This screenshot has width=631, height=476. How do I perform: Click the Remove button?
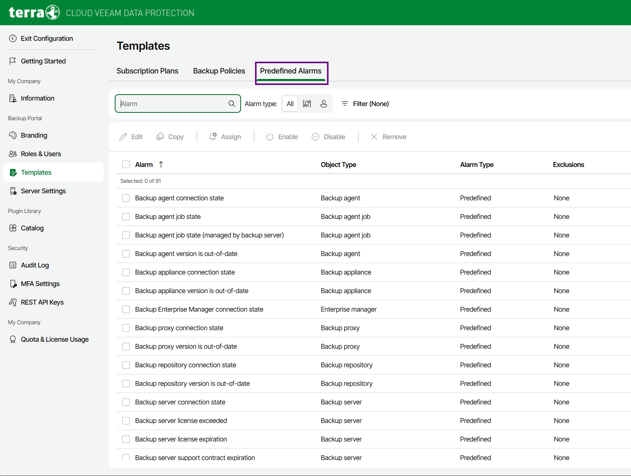pyautogui.click(x=388, y=137)
